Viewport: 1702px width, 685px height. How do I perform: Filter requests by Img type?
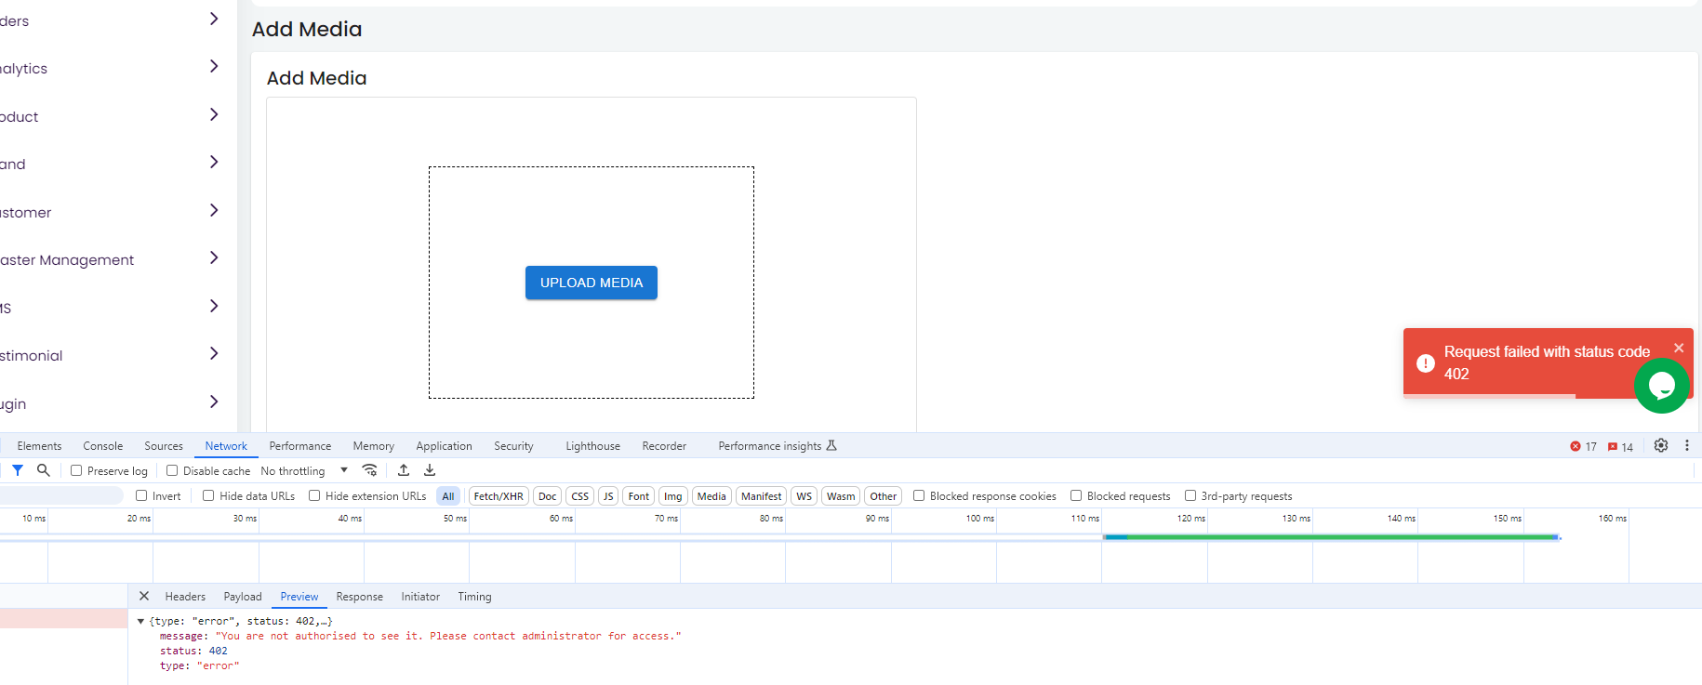coord(672,496)
